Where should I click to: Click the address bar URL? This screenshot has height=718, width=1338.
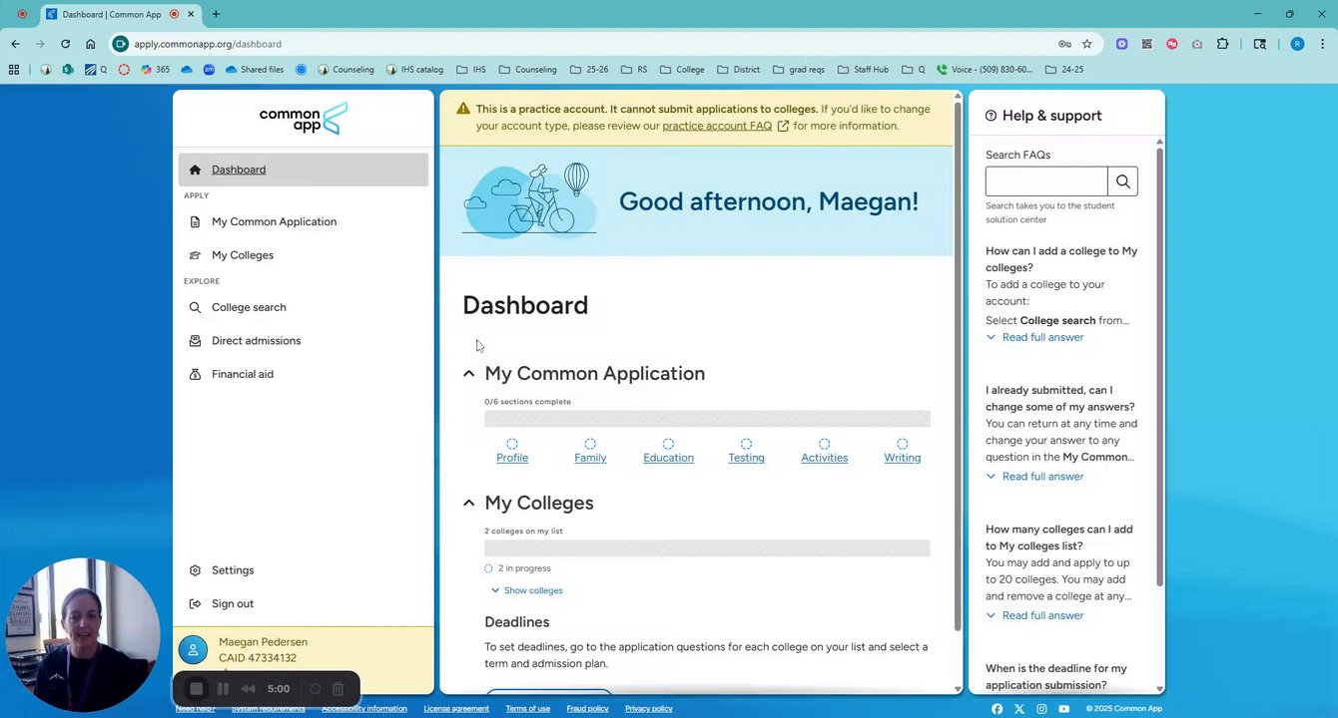[208, 44]
